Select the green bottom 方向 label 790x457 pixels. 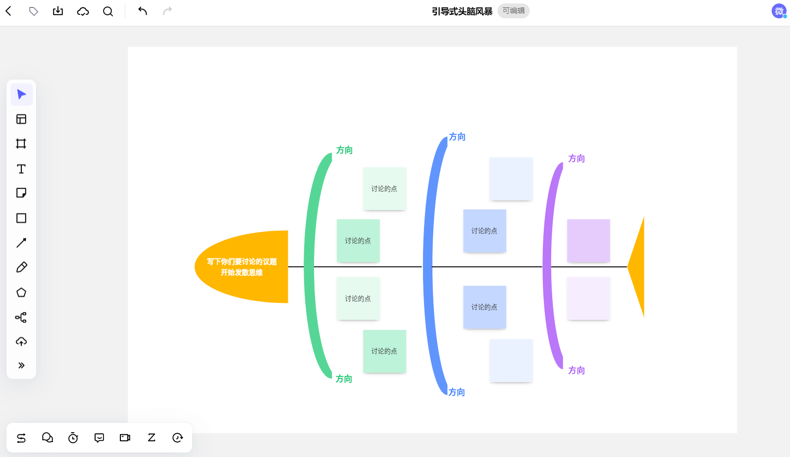[344, 379]
